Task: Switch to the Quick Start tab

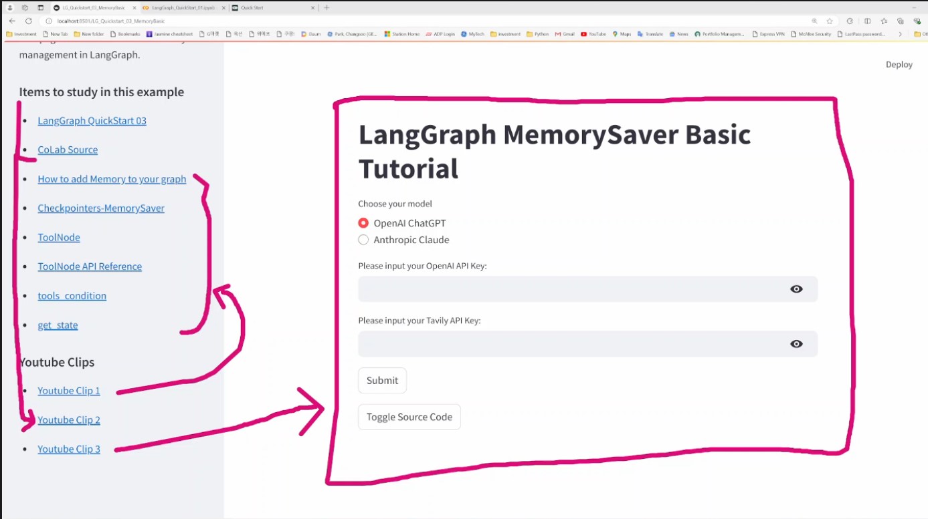Action: (x=273, y=7)
